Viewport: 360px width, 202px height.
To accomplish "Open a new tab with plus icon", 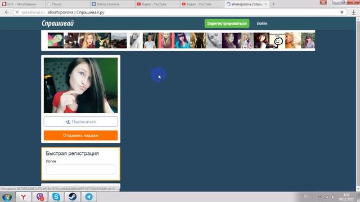I will [x=273, y=4].
